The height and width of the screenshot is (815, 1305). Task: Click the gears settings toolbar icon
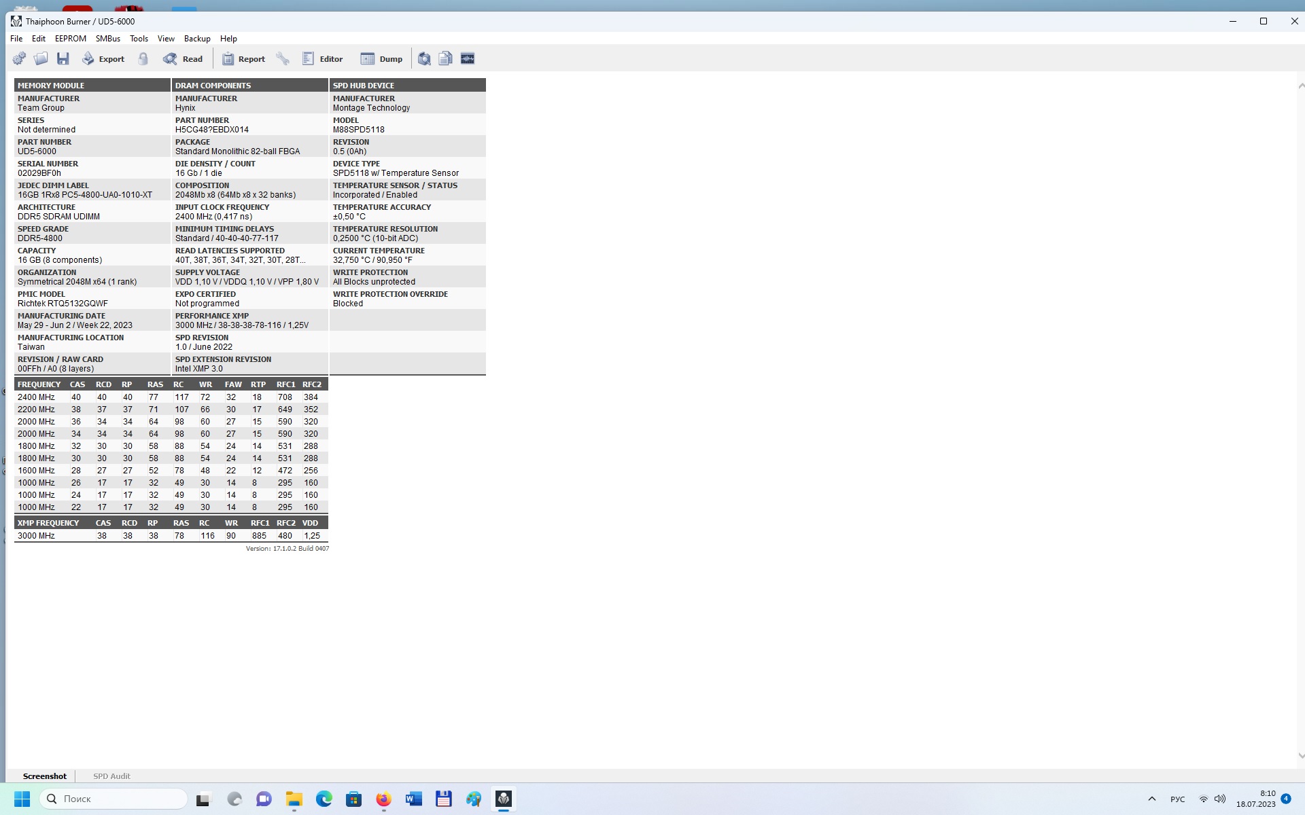(19, 59)
